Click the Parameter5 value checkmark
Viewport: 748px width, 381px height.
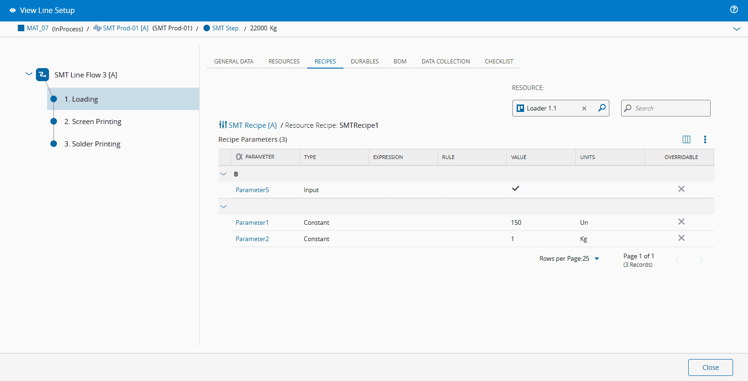[x=516, y=189]
